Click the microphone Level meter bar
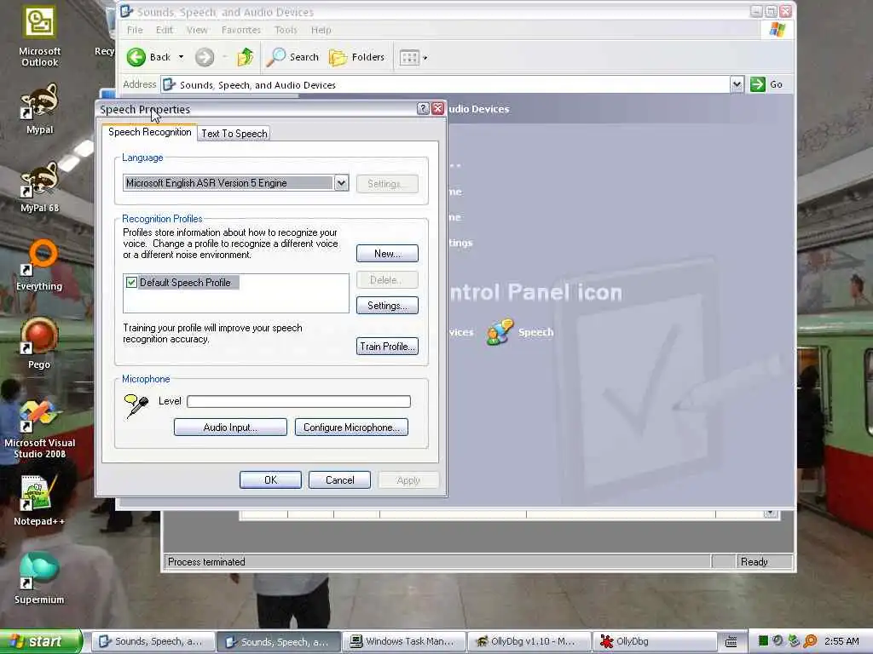 [x=299, y=402]
